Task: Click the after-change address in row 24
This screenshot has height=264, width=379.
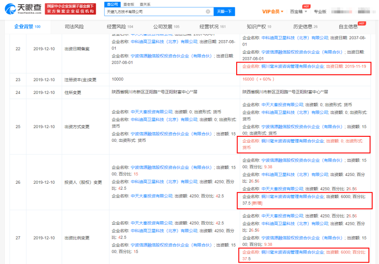Action: tap(285, 92)
